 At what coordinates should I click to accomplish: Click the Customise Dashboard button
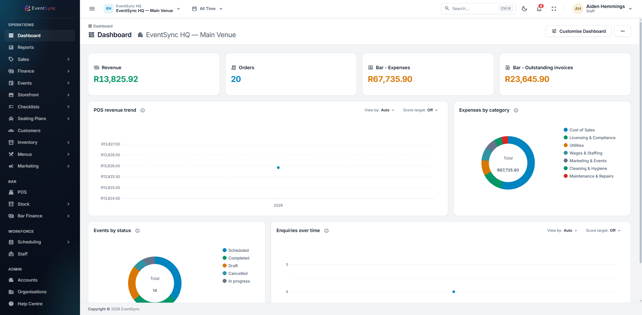(578, 31)
